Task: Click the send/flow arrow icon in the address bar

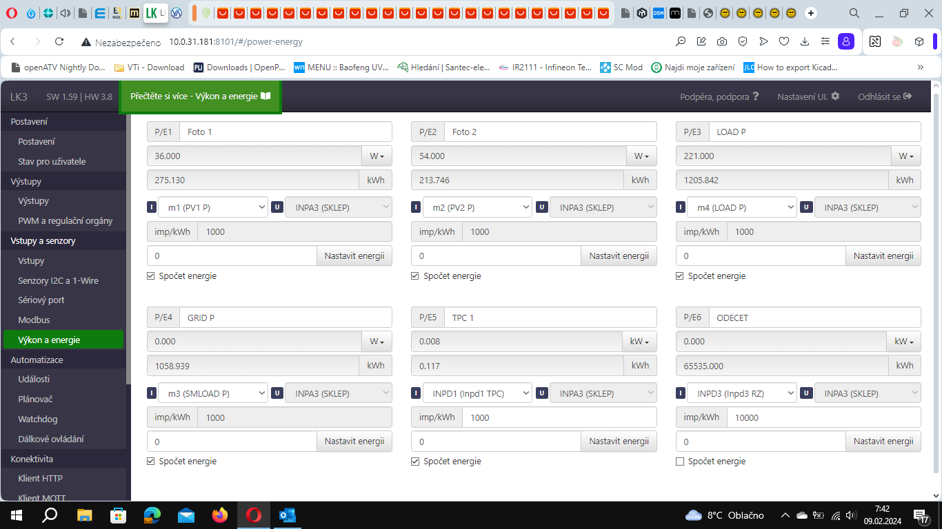Action: 763,41
